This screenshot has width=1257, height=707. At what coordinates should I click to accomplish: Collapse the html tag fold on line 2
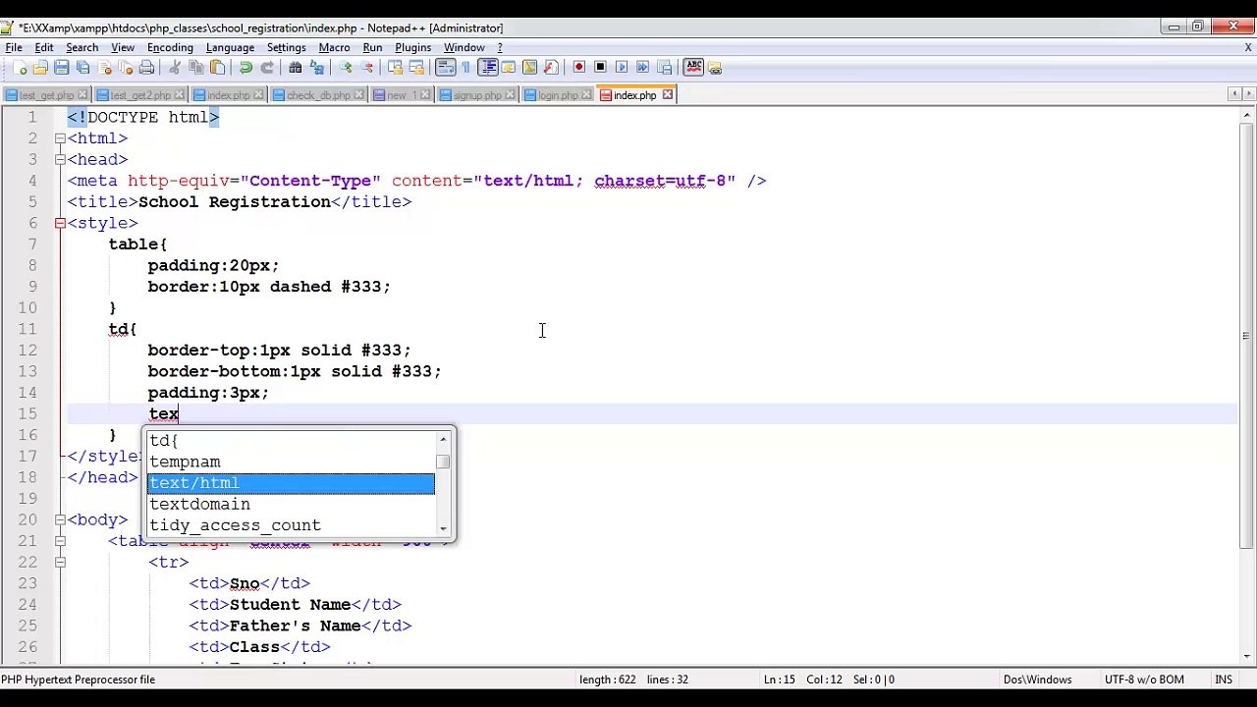pos(60,138)
